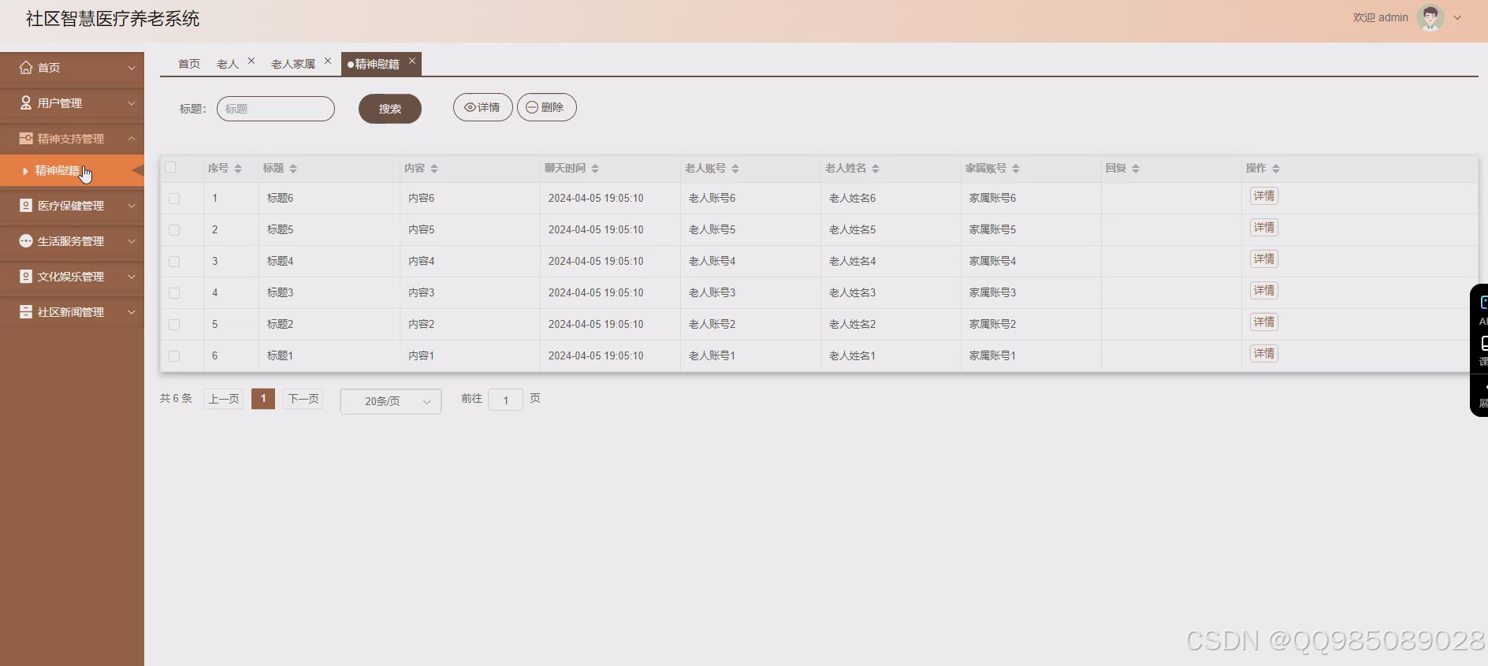Click the 社区新闻管理 sidebar icon
Viewport: 1488px width, 666px height.
pos(26,312)
